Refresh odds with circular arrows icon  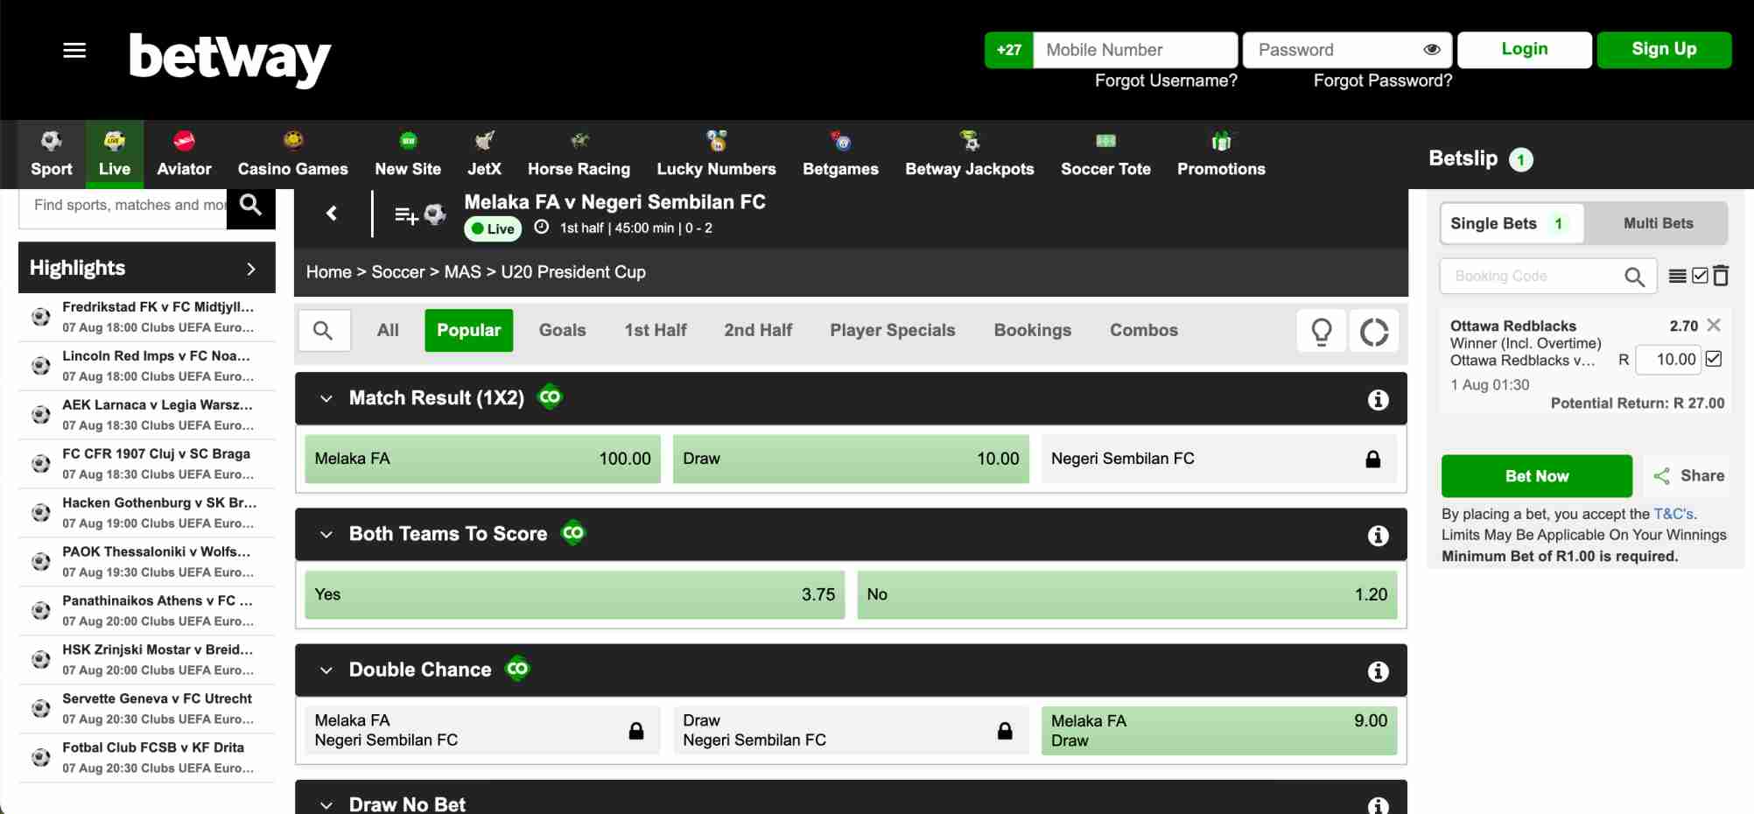pos(1374,332)
